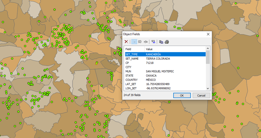Image resolution: width=261 pixels, height=138 pixels.
Task: Close the Object Fields dialog with X
Action: 208,34
